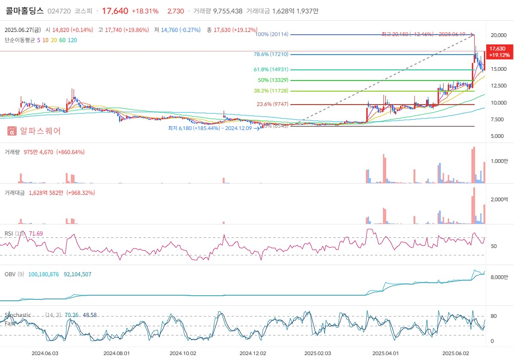Select the 5-day moving average legend number
Screen dimensions: 514x360
pos(39,40)
